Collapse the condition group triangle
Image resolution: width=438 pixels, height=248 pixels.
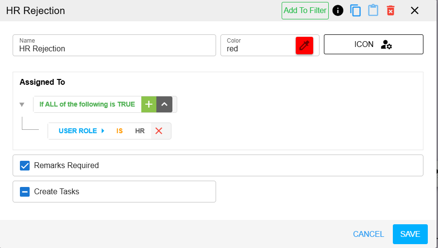(x=22, y=105)
